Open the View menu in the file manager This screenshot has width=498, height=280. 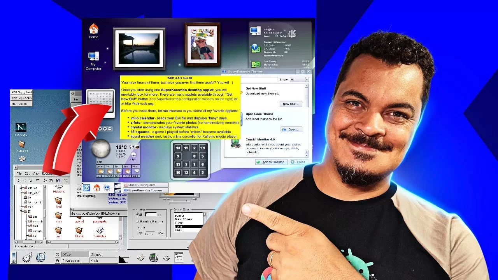[36, 173]
